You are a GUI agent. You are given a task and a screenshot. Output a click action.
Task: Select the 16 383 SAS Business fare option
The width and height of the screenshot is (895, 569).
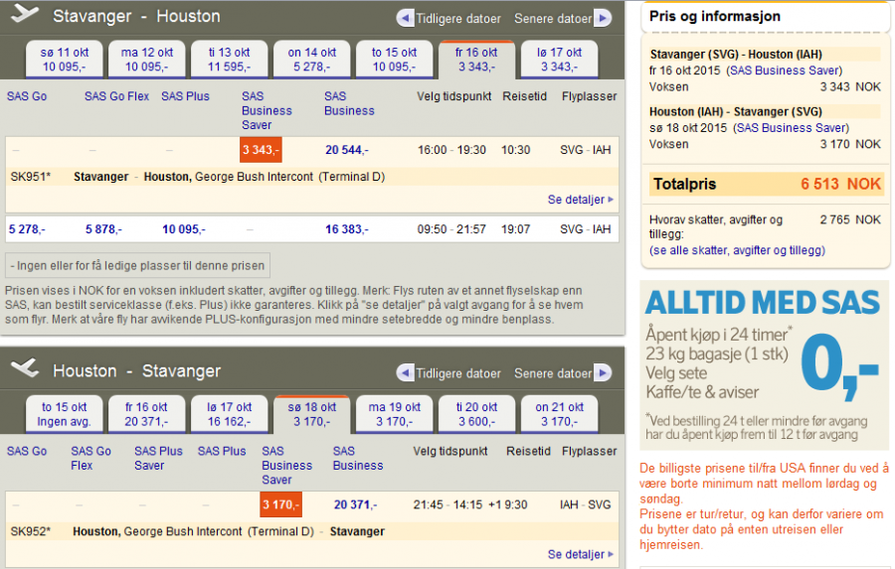(x=346, y=229)
